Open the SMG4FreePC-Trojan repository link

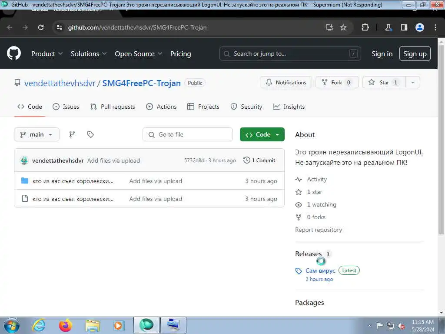tap(141, 83)
